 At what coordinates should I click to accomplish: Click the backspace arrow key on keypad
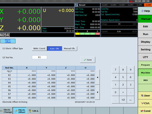pos(131,100)
